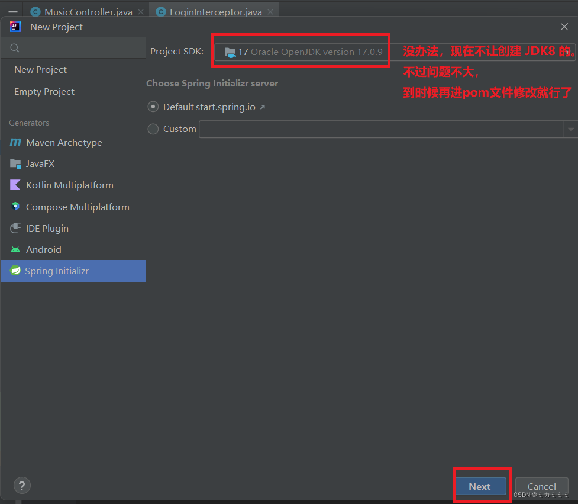The width and height of the screenshot is (578, 504).
Task: Close the LoginInterceptor.java tab
Action: 270,12
